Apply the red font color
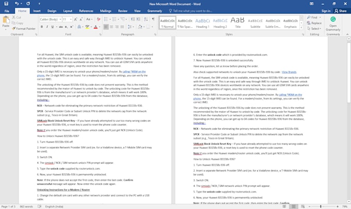Screen dimensions: 351x209 96,27
